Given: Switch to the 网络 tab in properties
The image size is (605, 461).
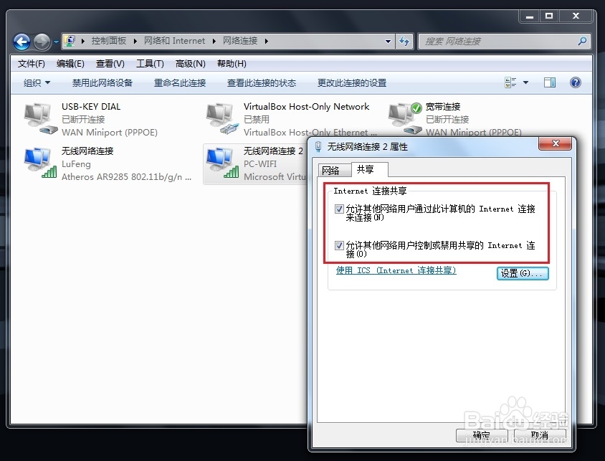Looking at the screenshot, I should click(334, 170).
